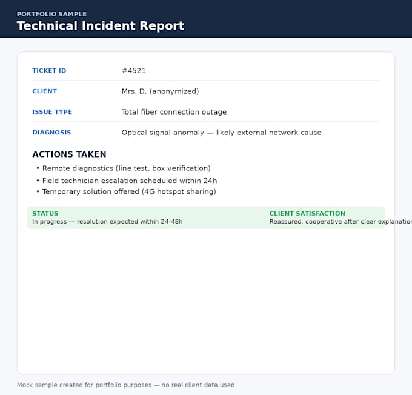Click the CLIENT SATISFACTION heading

click(x=307, y=213)
